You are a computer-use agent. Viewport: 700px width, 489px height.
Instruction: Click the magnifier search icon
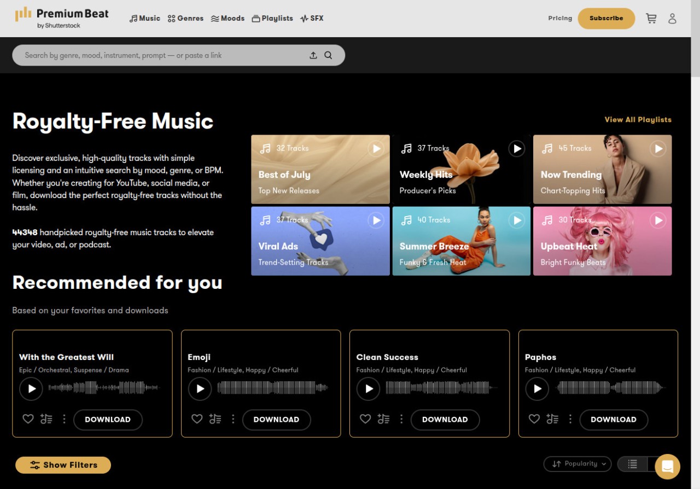click(328, 55)
